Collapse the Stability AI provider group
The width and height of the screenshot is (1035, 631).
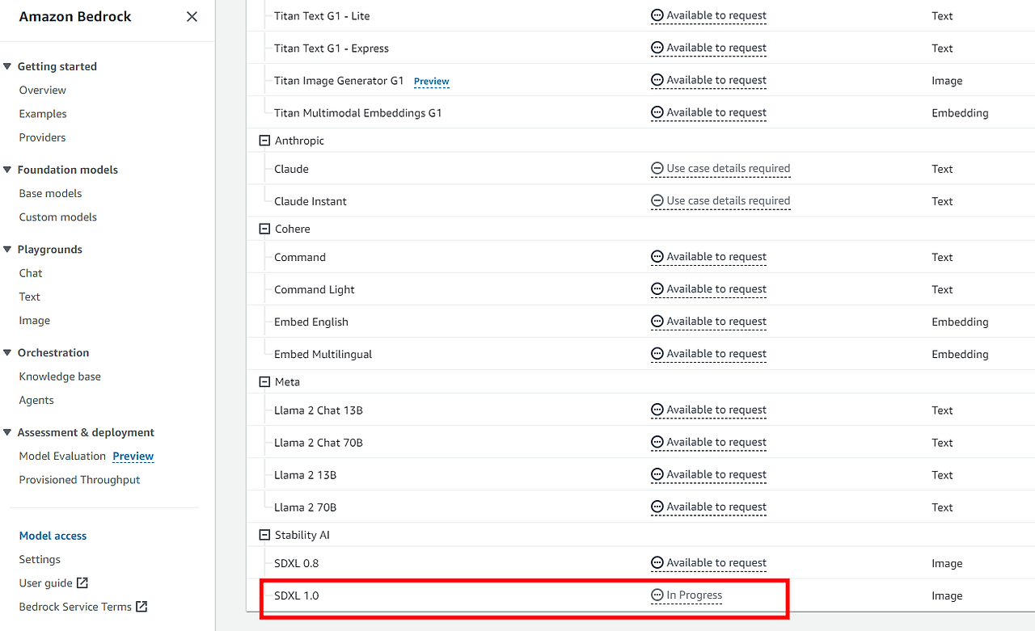click(x=264, y=535)
